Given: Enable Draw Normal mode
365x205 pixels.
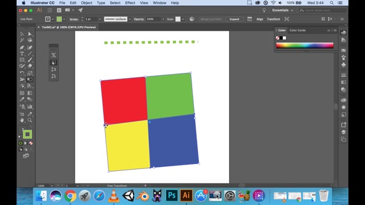Looking at the screenshot, I should point(21,149).
